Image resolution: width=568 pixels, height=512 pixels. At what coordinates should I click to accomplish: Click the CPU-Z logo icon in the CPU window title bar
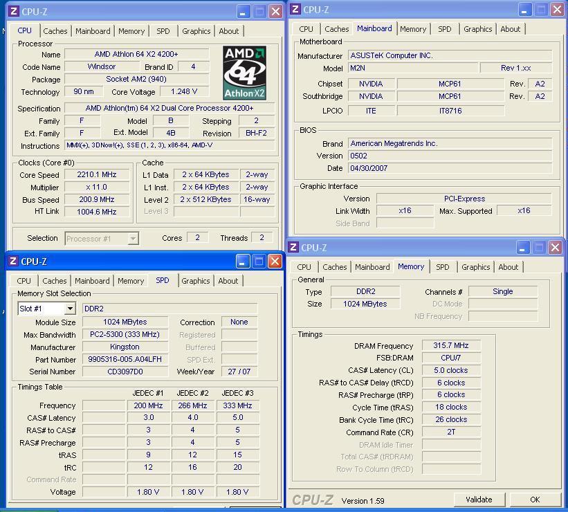[x=14, y=11]
